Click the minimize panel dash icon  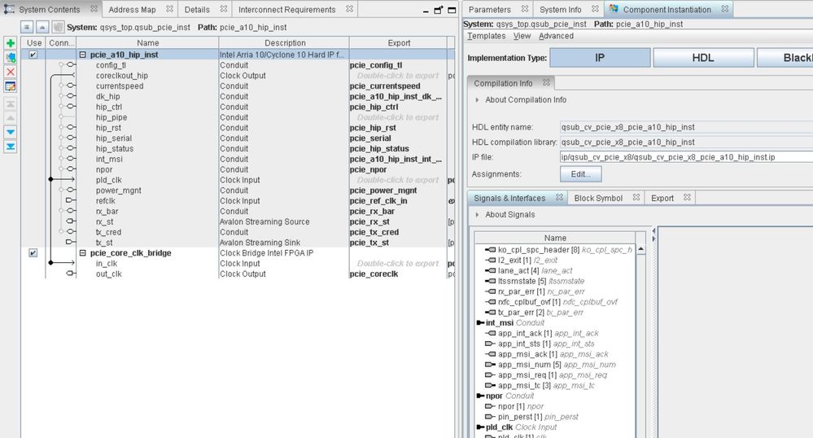[x=426, y=11]
